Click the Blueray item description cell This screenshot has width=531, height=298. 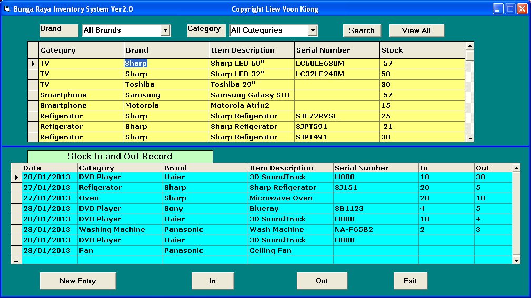pos(290,209)
